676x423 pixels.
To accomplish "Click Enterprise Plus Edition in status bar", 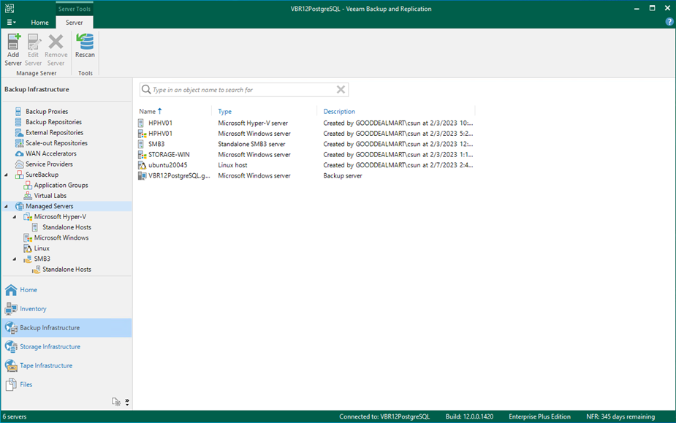I will point(539,416).
